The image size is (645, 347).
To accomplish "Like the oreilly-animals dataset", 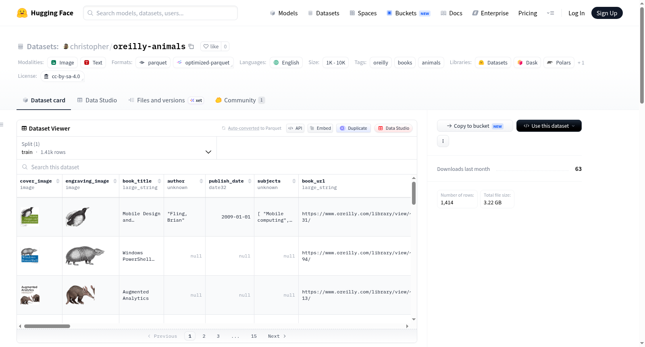I will point(211,46).
